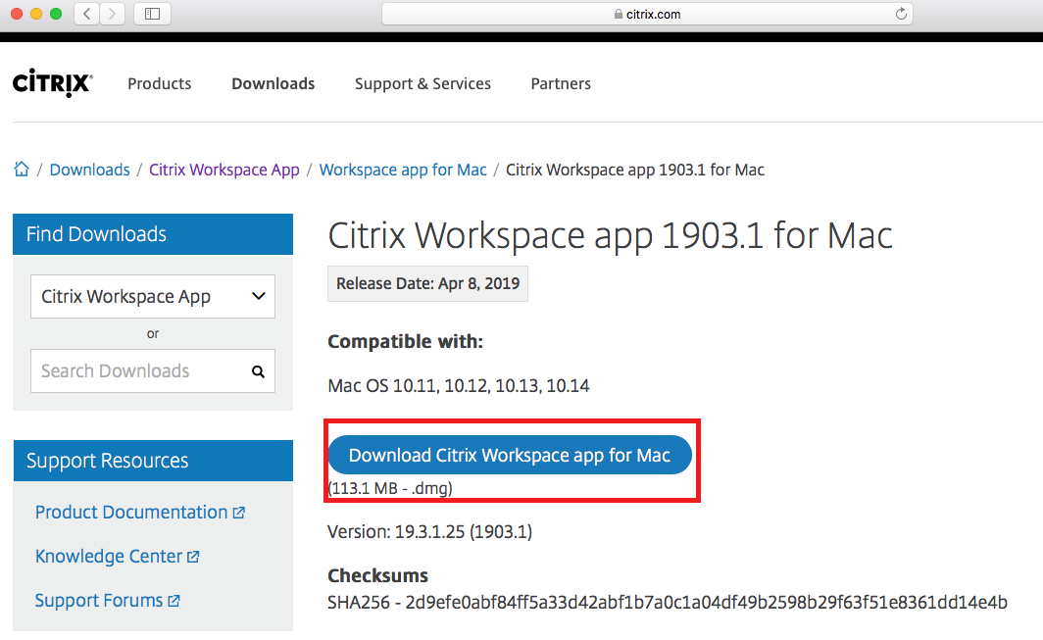
Task: Follow the Downloads breadcrumb link
Action: click(90, 170)
